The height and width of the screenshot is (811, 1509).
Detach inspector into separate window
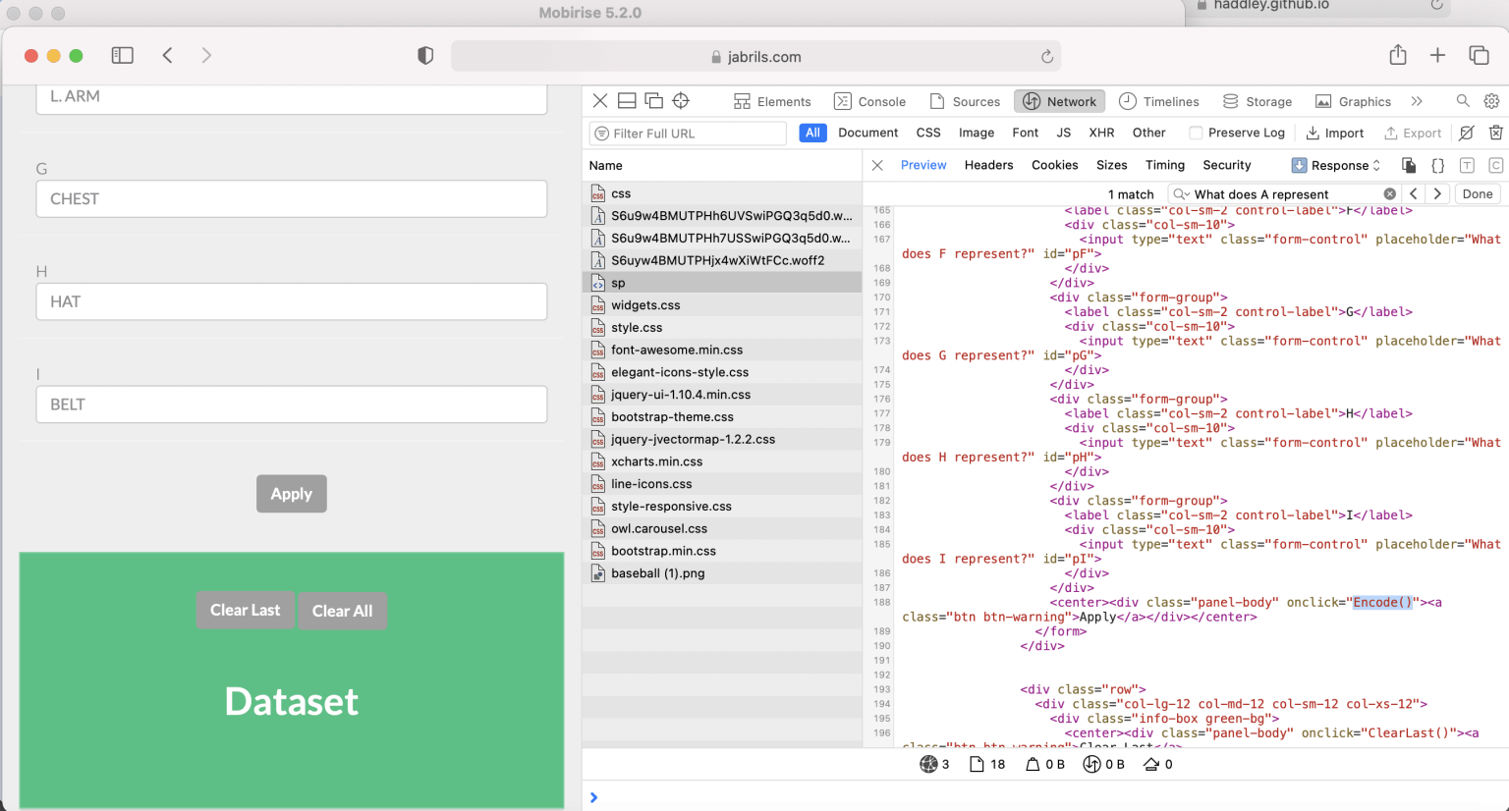click(x=653, y=101)
